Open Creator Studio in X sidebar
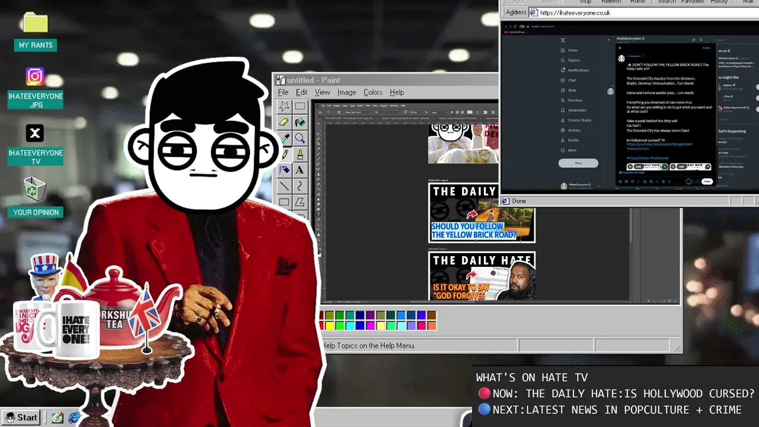The height and width of the screenshot is (427, 759). tap(576, 120)
